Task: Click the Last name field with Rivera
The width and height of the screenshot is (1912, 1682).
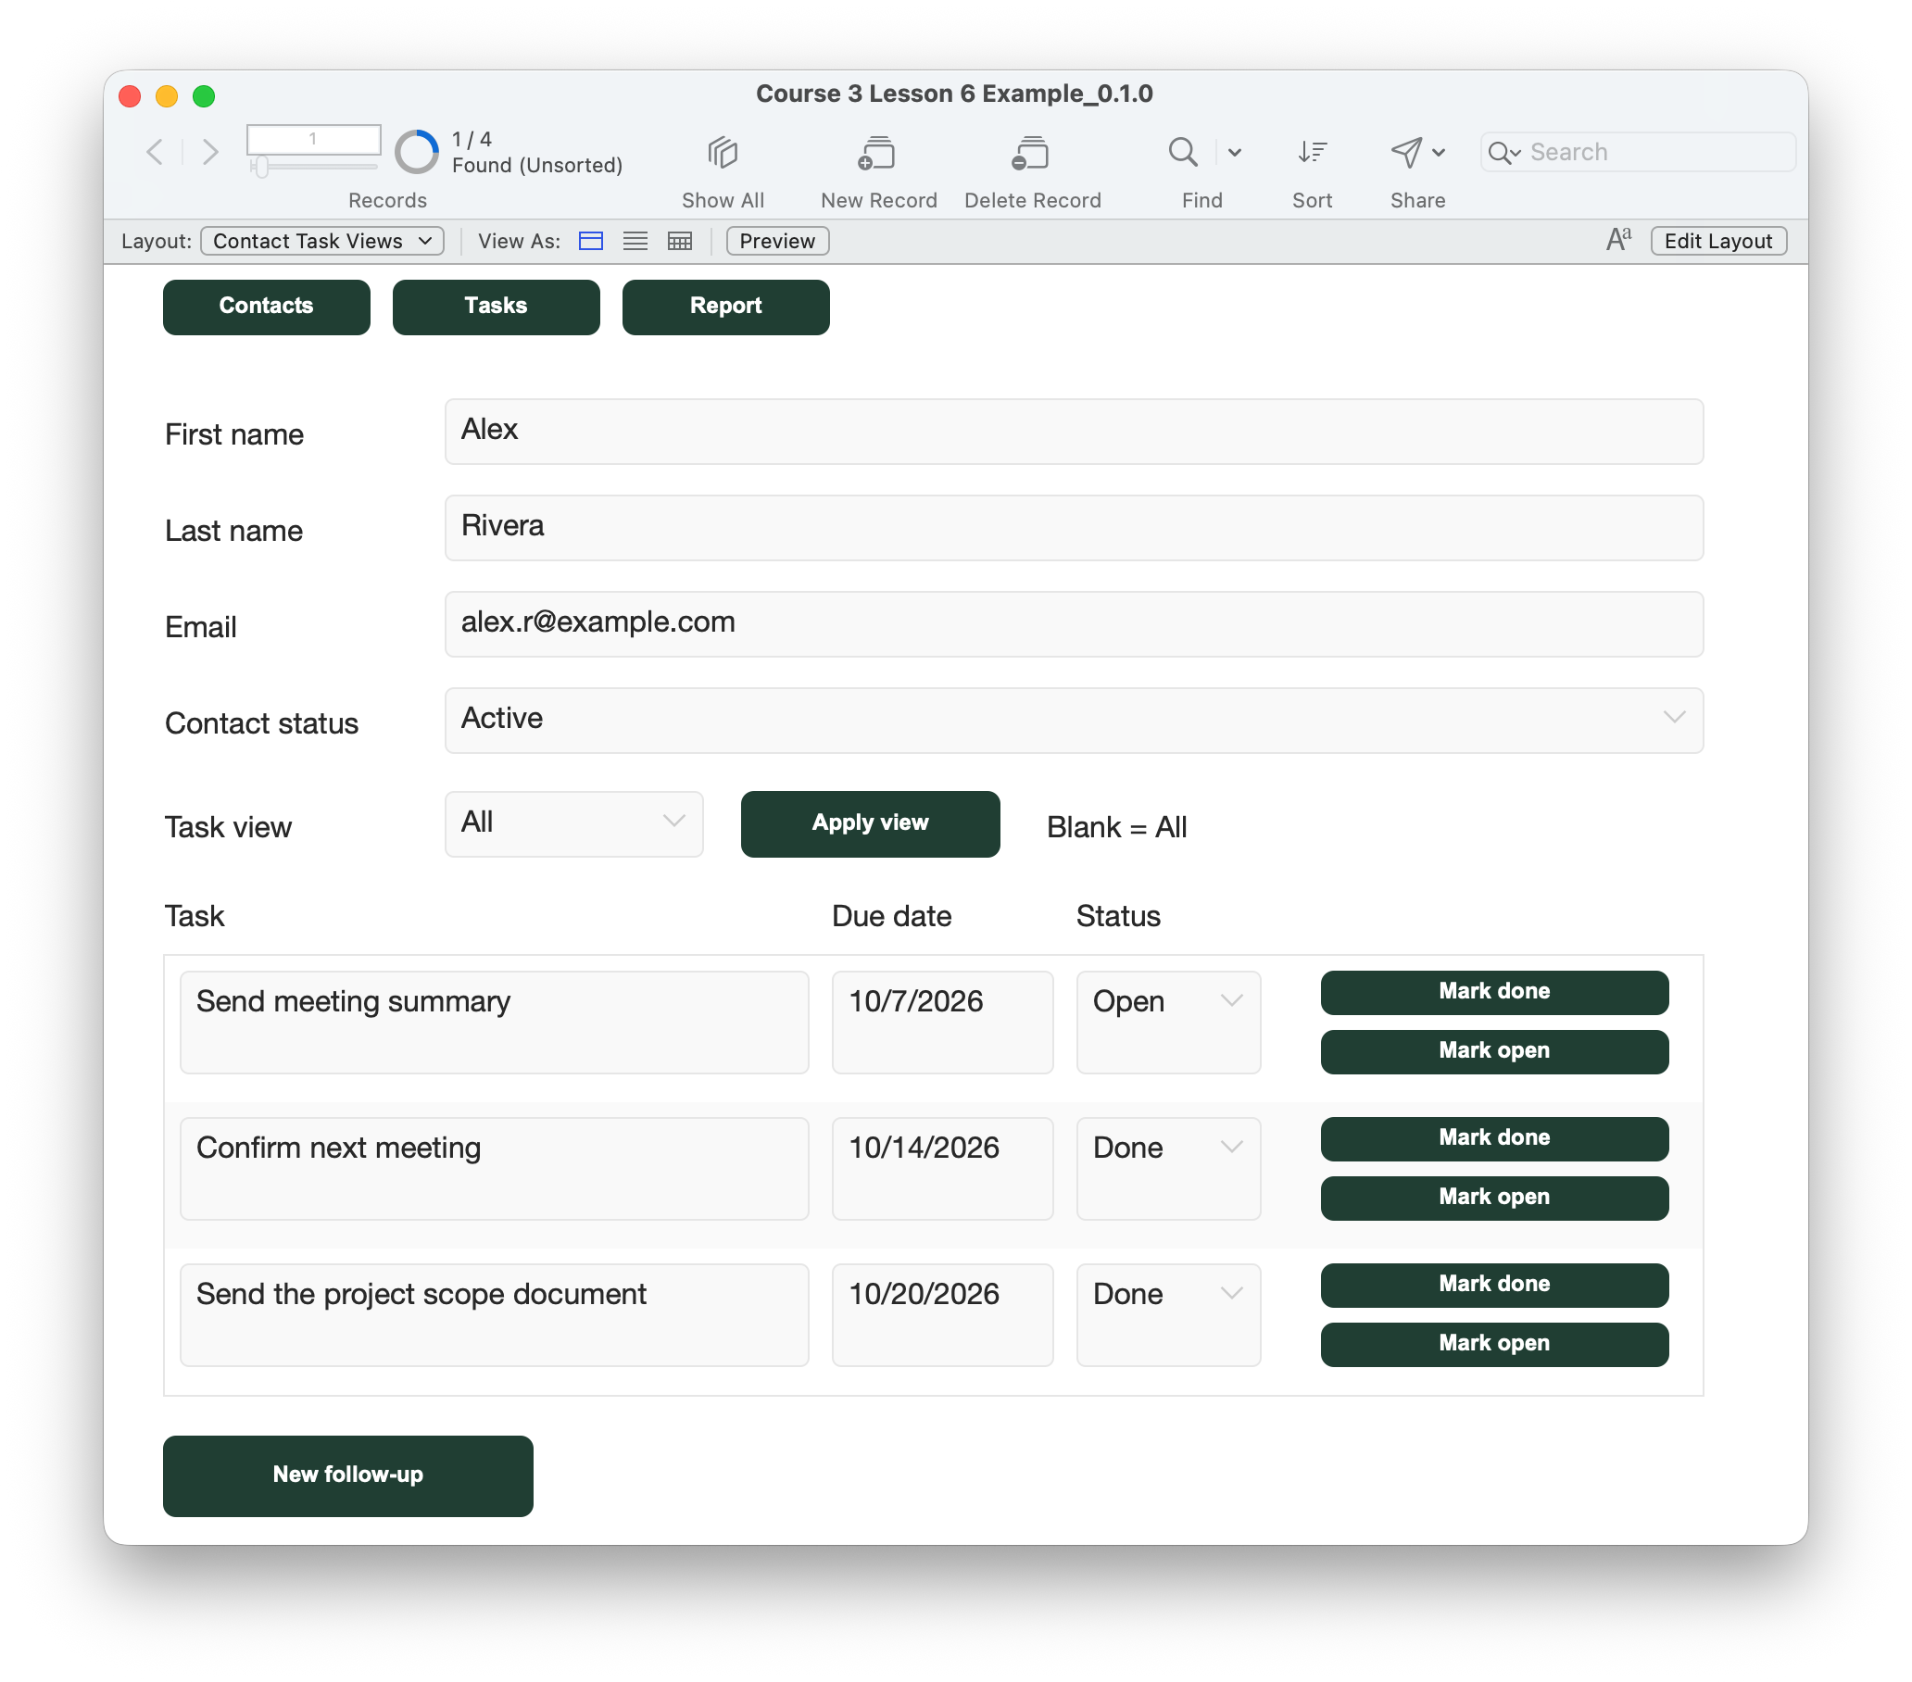Action: (x=1074, y=528)
